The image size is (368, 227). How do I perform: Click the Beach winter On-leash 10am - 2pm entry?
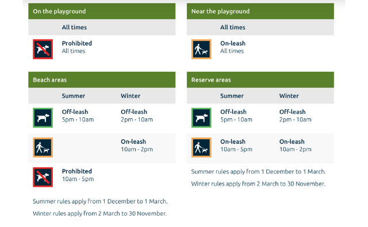coord(137,145)
